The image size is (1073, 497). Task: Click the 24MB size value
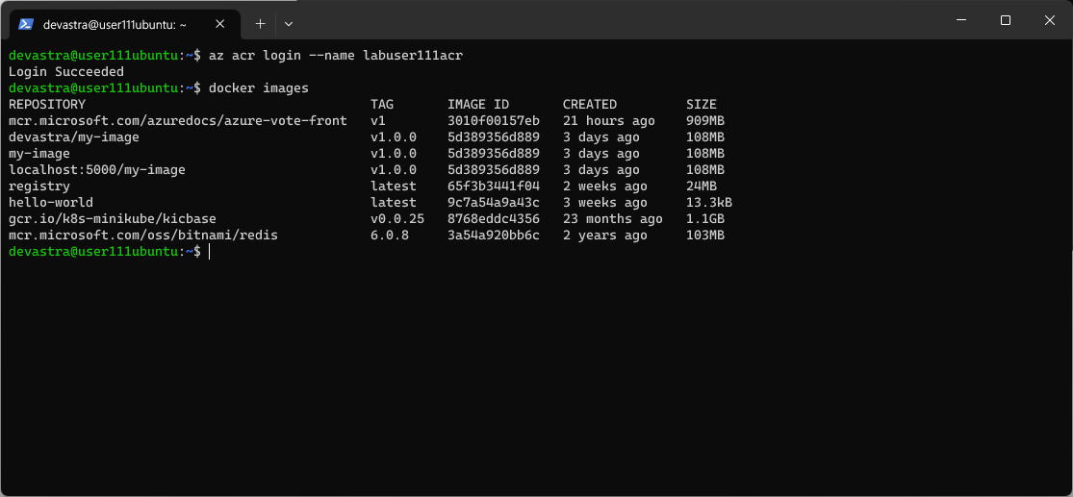(x=702, y=186)
